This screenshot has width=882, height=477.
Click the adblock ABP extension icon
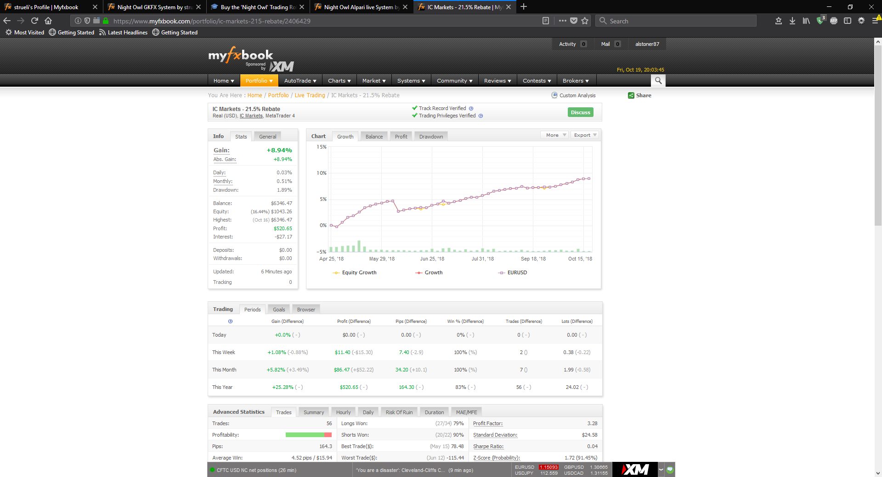tap(834, 21)
